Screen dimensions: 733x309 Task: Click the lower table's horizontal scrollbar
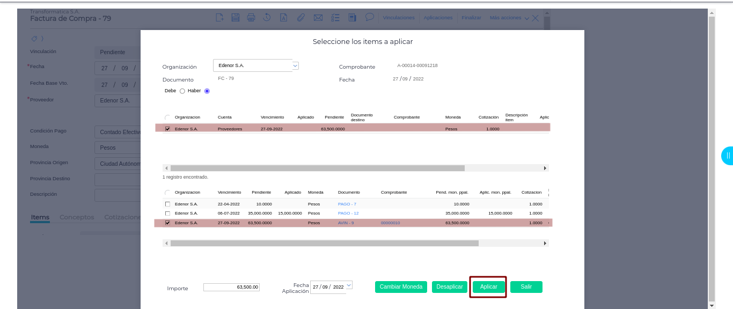[x=324, y=243]
